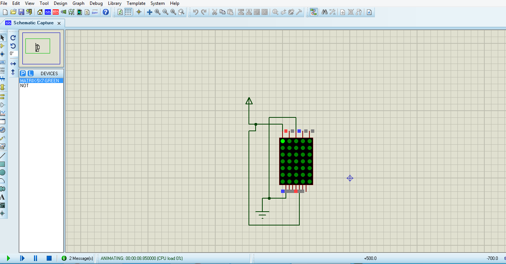Click P to pick devices from libraries
Image resolution: width=506 pixels, height=264 pixels.
point(23,73)
